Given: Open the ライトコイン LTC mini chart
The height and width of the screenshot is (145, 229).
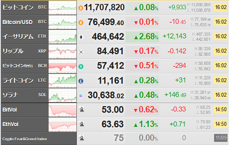Looking at the screenshot, I should click(62, 81).
